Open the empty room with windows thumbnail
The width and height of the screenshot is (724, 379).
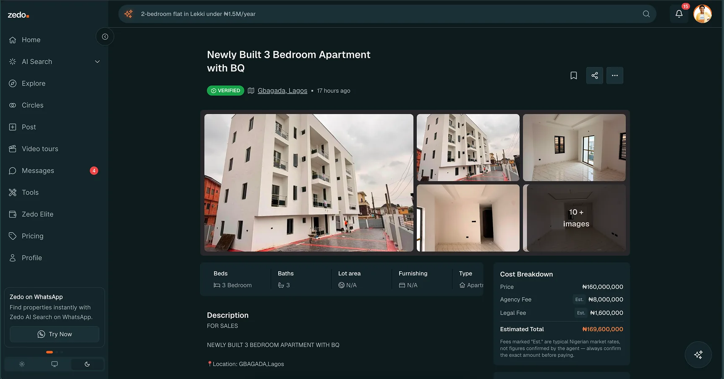574,148
